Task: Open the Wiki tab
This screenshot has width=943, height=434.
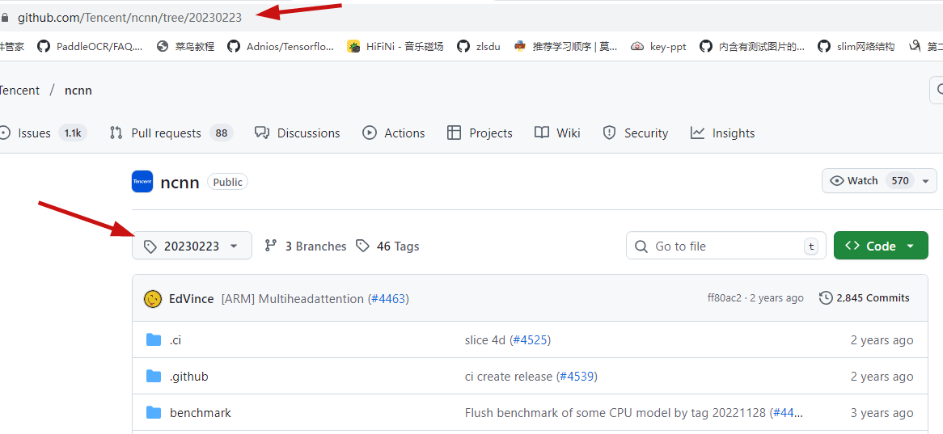Action: pyautogui.click(x=557, y=133)
